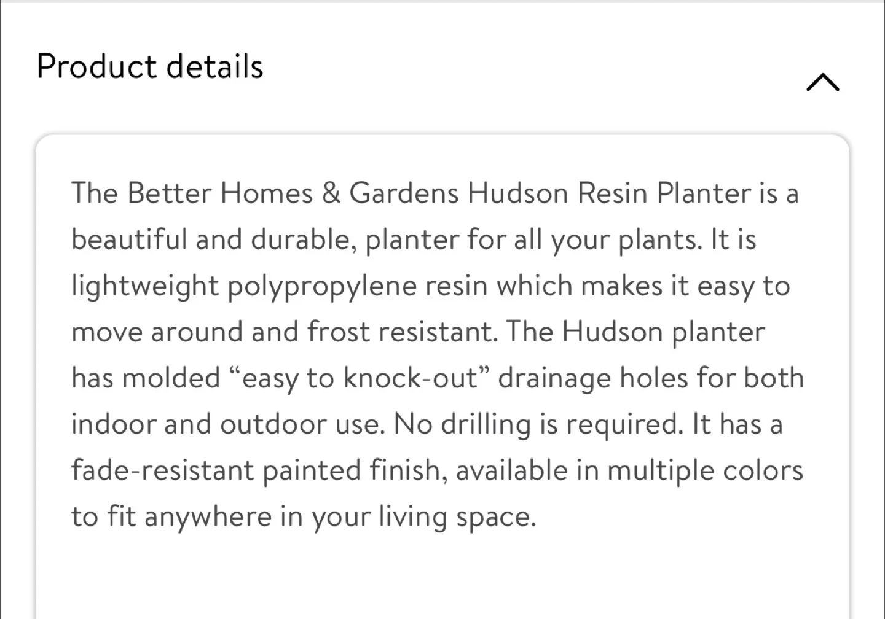The height and width of the screenshot is (619, 885).
Task: Click the words "drainage holes for both"
Action: click(651, 378)
